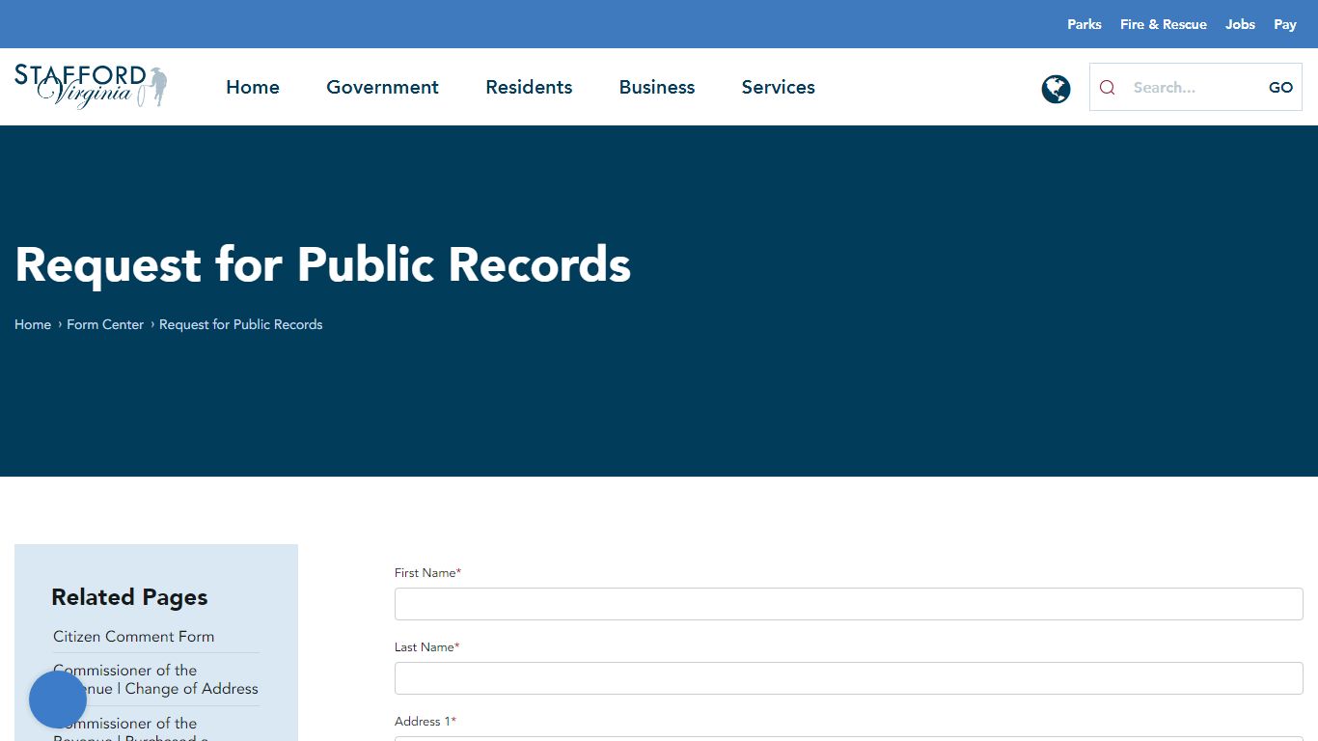Viewport: 1318px width, 741px height.
Task: Focus the Search text box
Action: (x=1194, y=87)
